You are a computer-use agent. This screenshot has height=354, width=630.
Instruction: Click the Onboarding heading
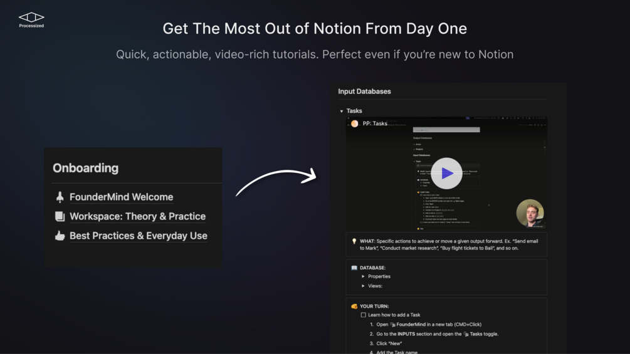pyautogui.click(x=86, y=168)
